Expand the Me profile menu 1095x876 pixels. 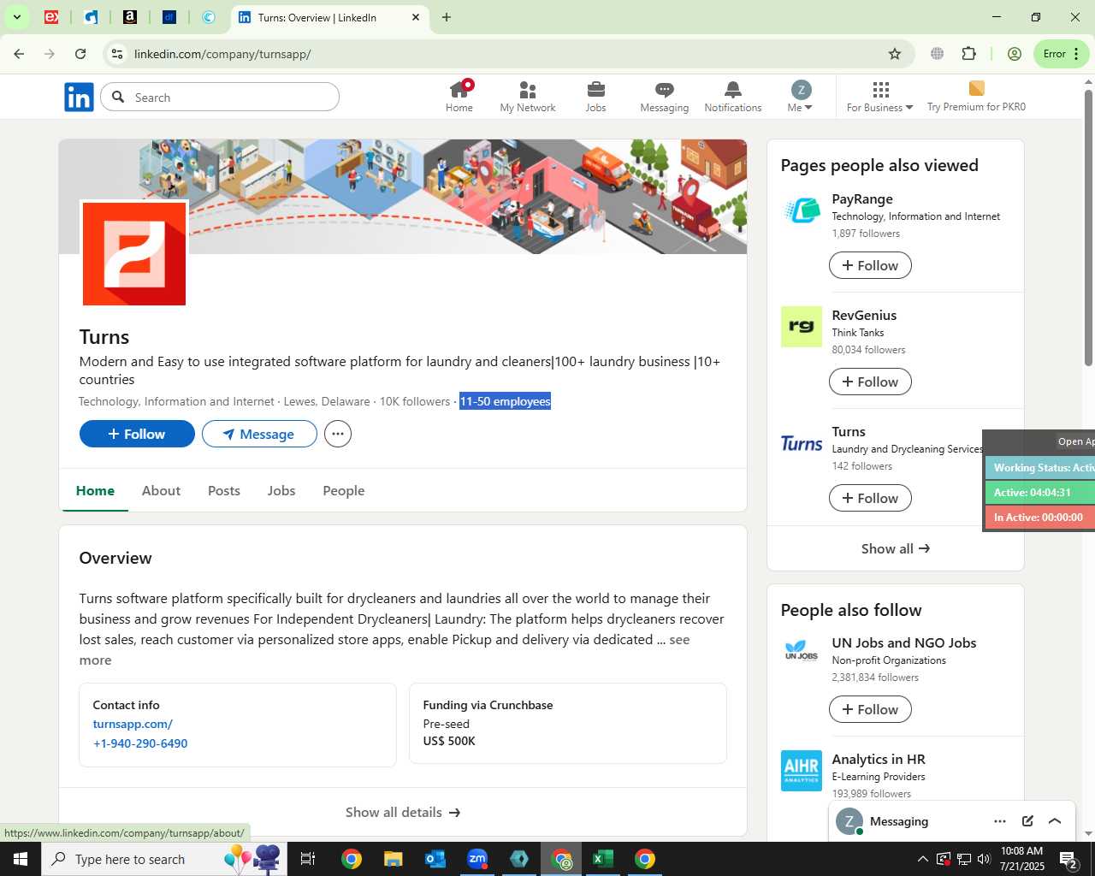tap(801, 97)
